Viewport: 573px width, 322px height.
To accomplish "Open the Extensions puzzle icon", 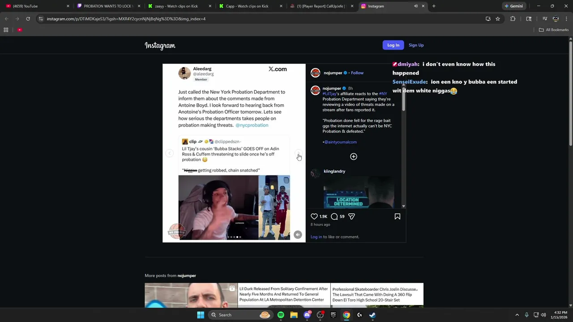I will [513, 19].
